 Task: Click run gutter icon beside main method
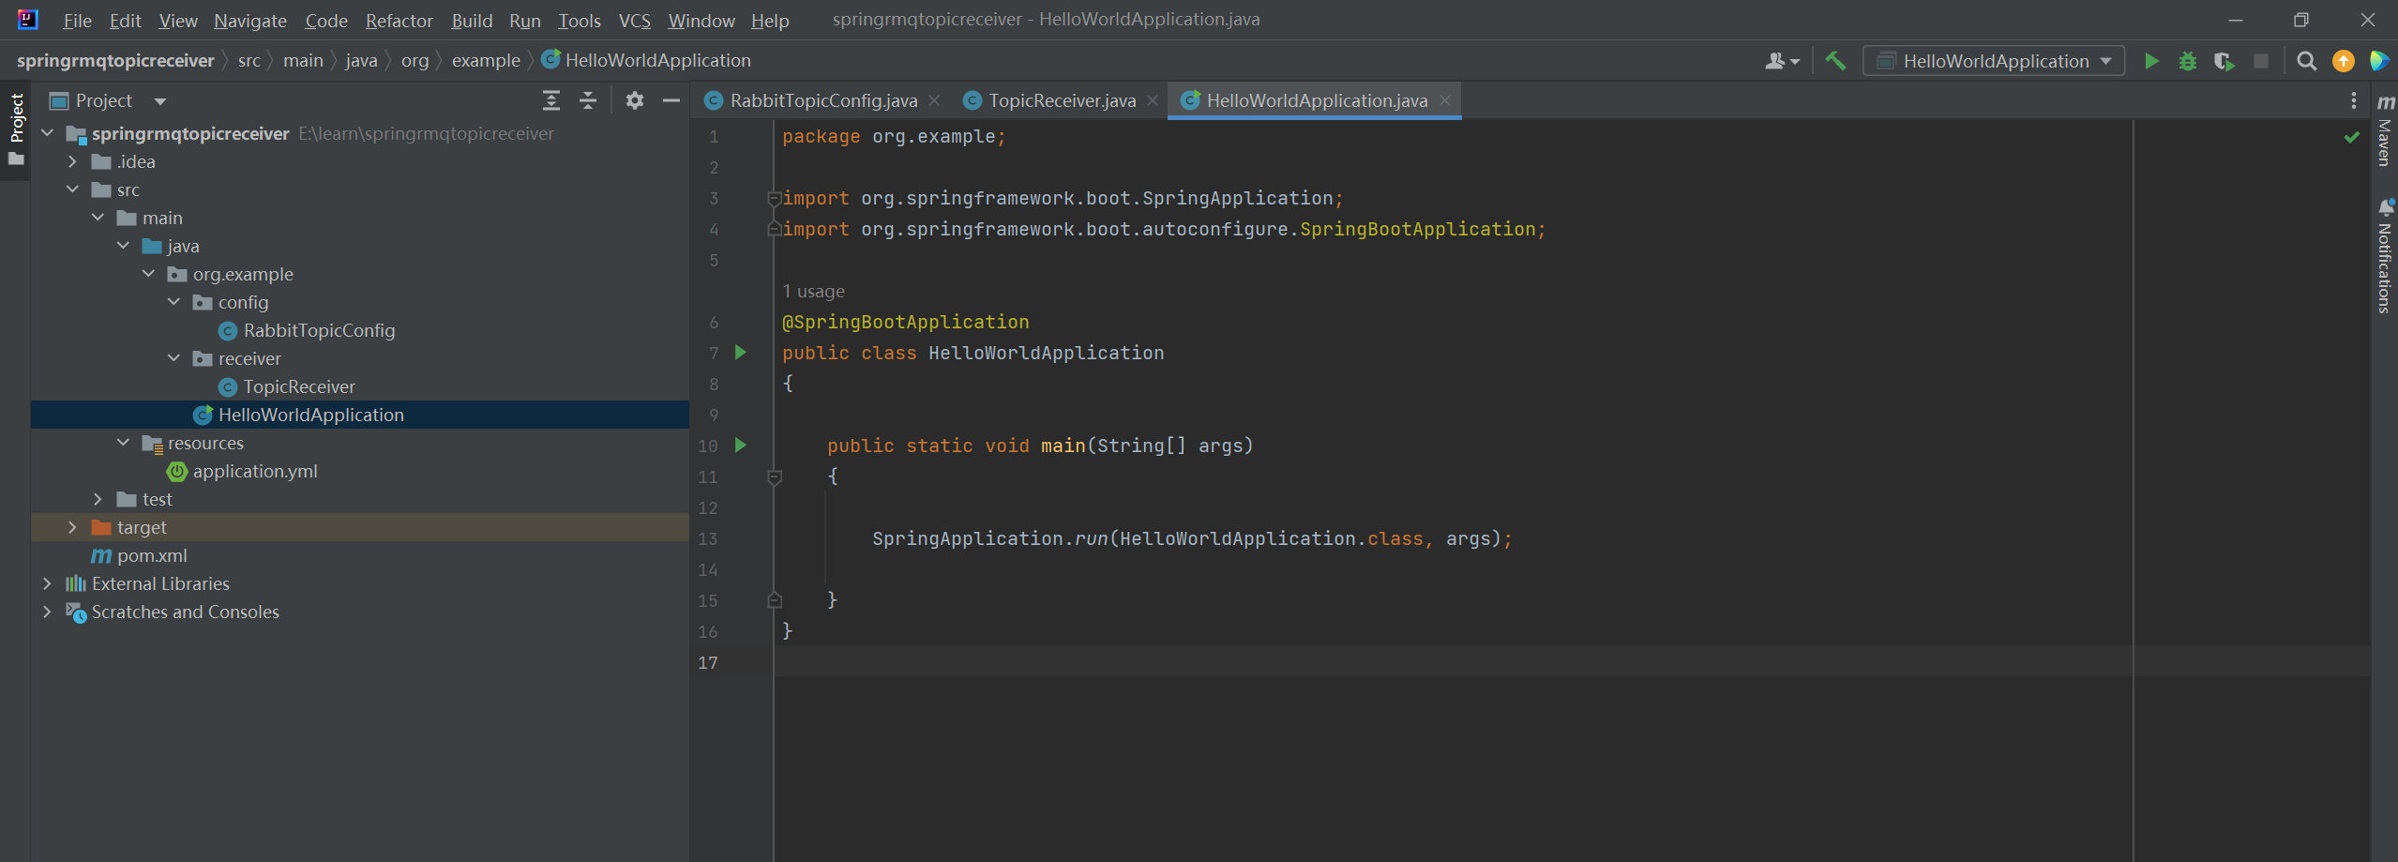(741, 446)
